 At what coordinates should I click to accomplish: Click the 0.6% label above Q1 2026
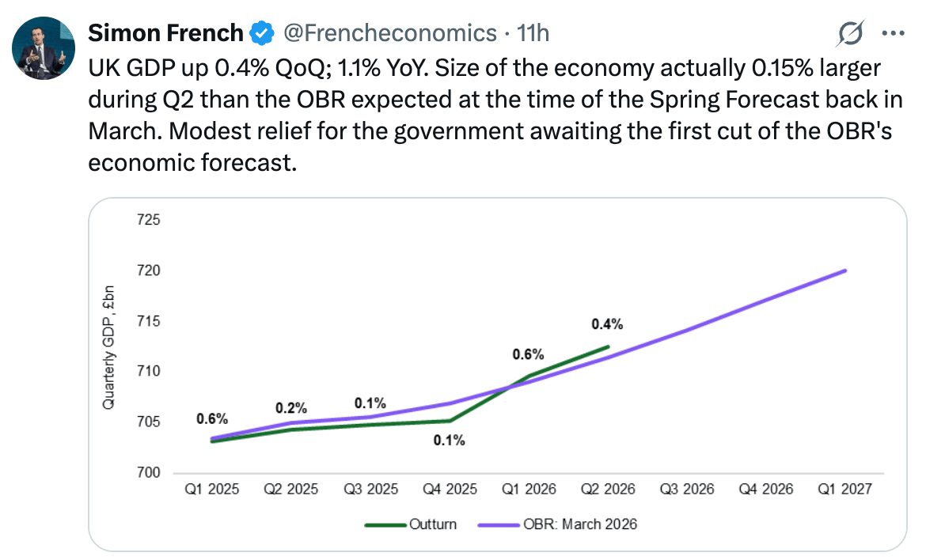pyautogui.click(x=528, y=354)
